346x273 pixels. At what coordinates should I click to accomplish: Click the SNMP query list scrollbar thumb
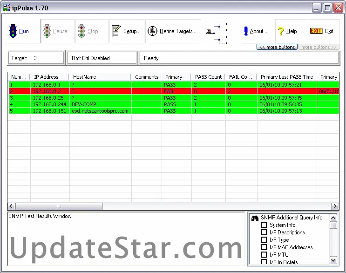pyautogui.click(x=333, y=225)
